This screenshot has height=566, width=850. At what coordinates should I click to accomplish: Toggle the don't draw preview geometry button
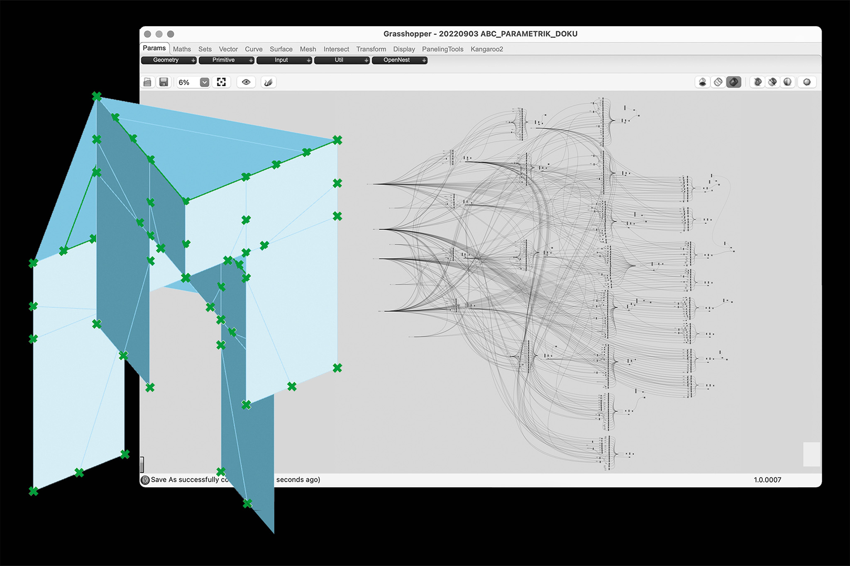(702, 82)
